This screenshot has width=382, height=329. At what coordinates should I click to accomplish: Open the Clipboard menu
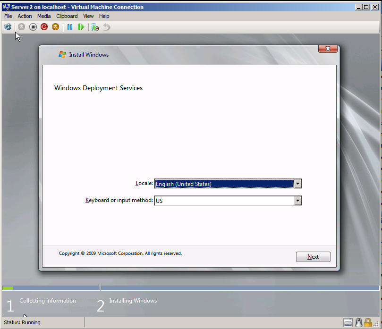coord(67,16)
